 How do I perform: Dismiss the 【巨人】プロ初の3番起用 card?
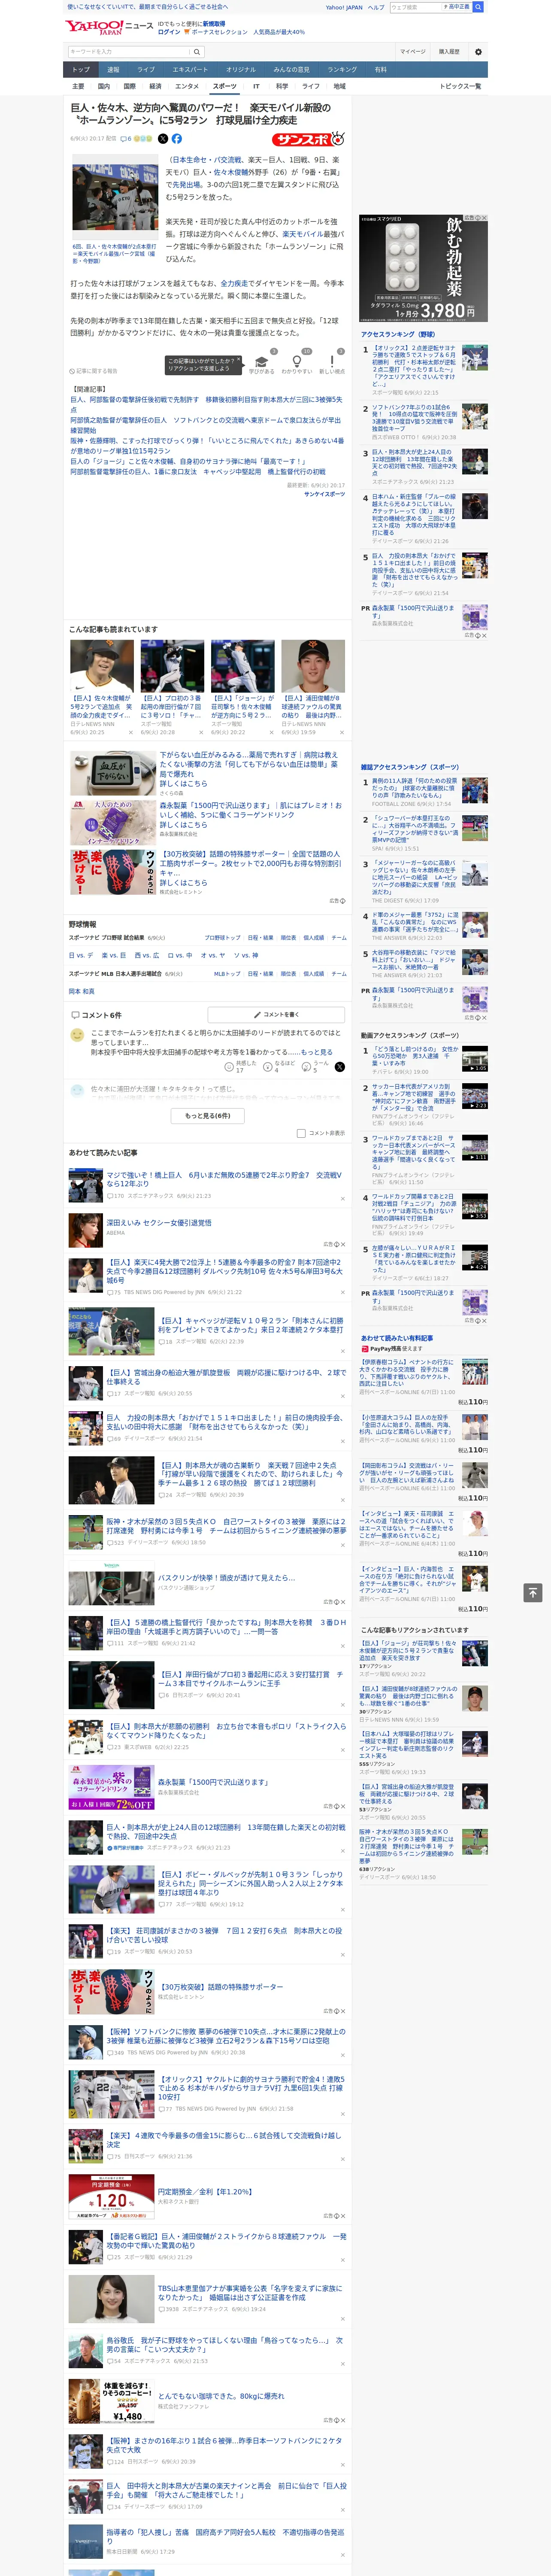(x=201, y=732)
